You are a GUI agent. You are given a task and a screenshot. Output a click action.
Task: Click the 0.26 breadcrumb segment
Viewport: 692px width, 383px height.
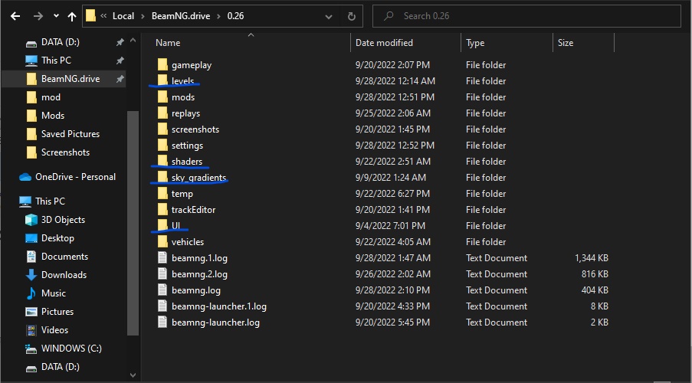(x=235, y=16)
